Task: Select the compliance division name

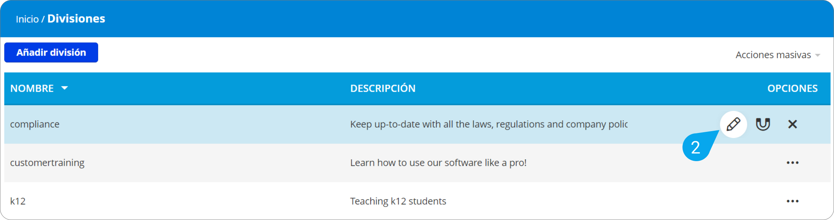Action: [35, 124]
